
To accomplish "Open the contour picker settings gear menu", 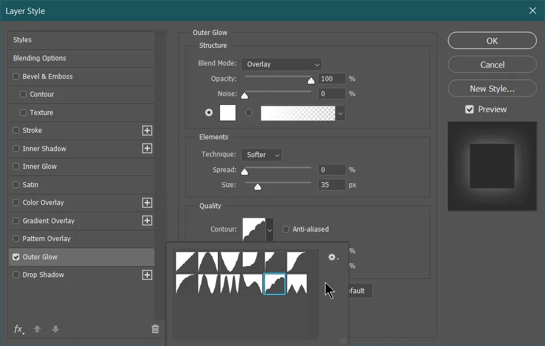I will click(x=332, y=257).
